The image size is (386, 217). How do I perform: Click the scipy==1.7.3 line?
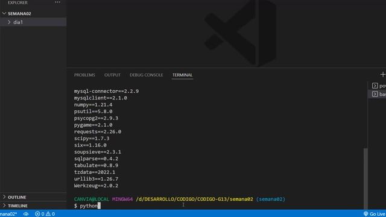click(92, 139)
